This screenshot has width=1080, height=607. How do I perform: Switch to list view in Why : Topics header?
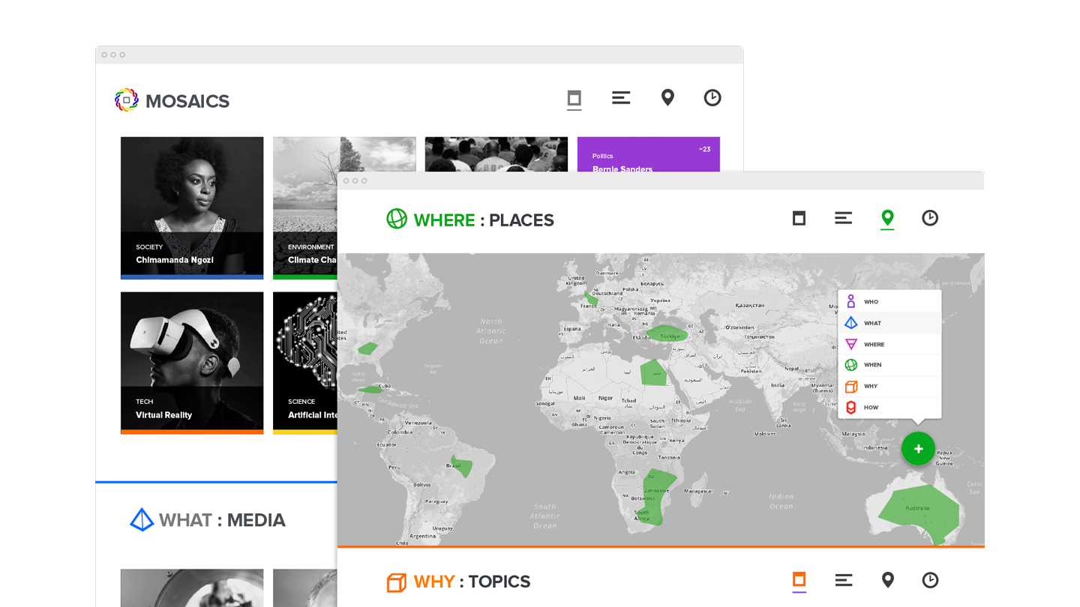coord(844,580)
